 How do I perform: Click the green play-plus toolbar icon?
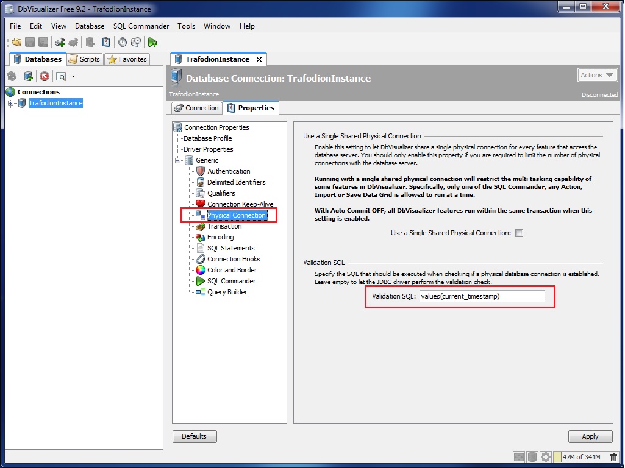tap(152, 42)
